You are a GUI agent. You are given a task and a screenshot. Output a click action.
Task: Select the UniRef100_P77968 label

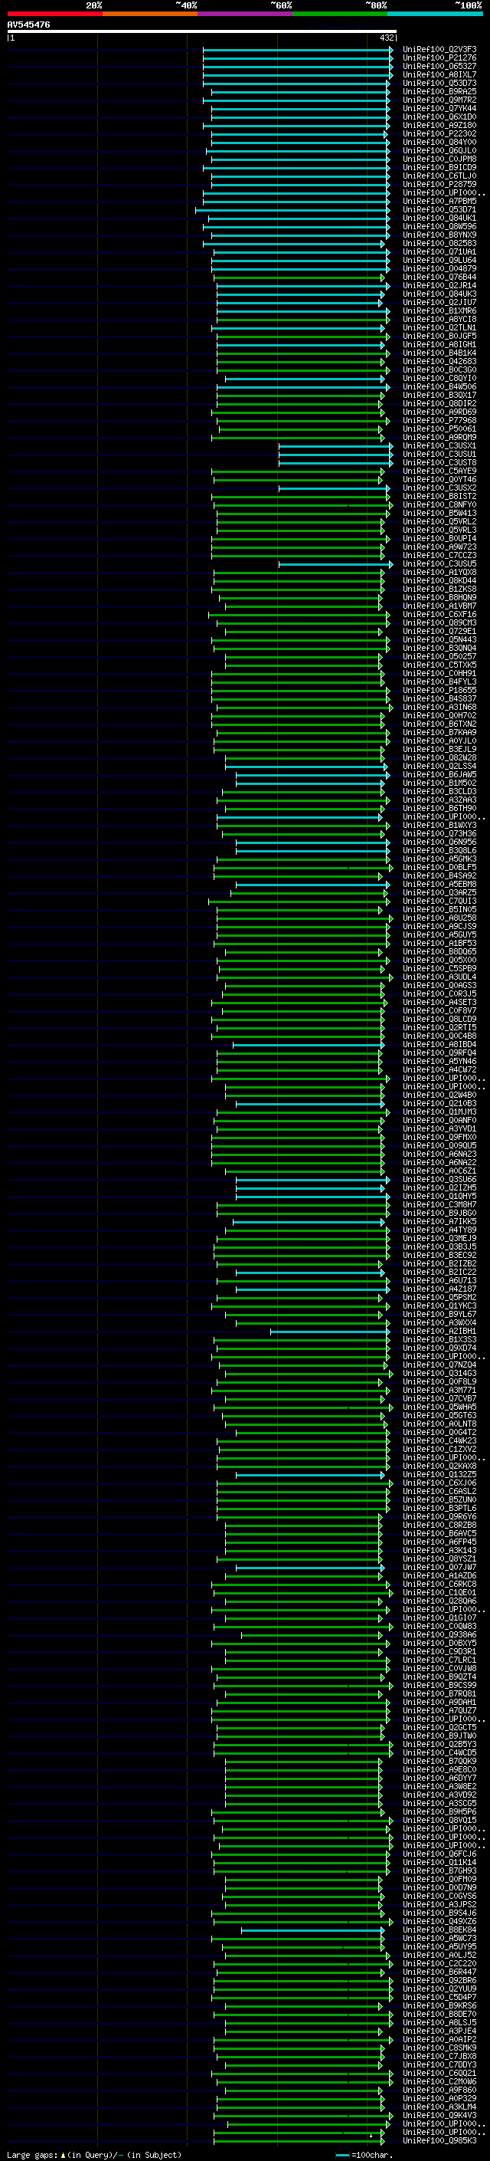coord(439,420)
